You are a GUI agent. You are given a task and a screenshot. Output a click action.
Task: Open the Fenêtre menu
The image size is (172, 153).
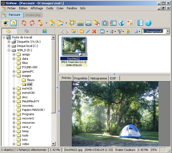[x=72, y=8]
